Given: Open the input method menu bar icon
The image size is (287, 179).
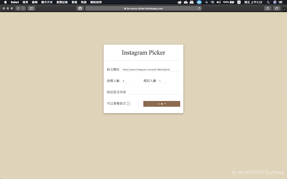Looking at the screenshot, I should [239, 2].
